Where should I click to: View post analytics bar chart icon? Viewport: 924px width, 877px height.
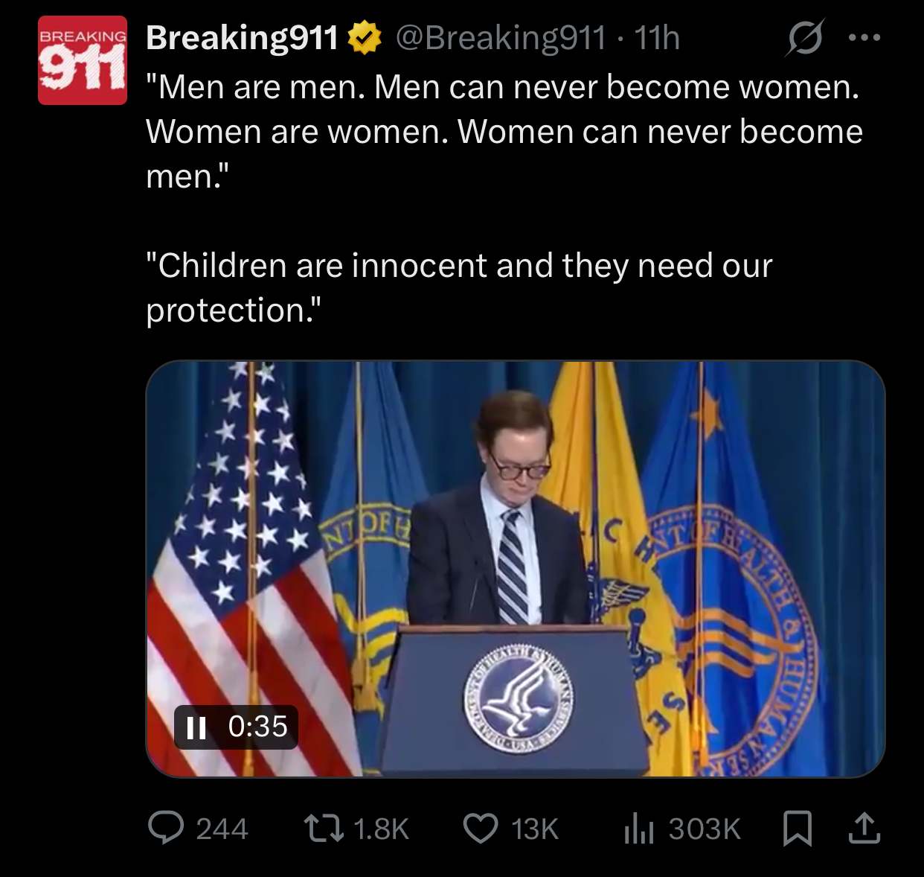(639, 828)
